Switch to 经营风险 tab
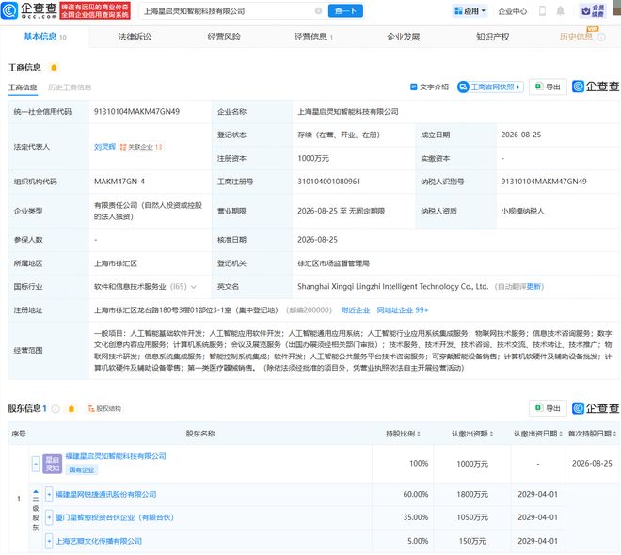Viewport: 621px width, 555px height. click(224, 37)
